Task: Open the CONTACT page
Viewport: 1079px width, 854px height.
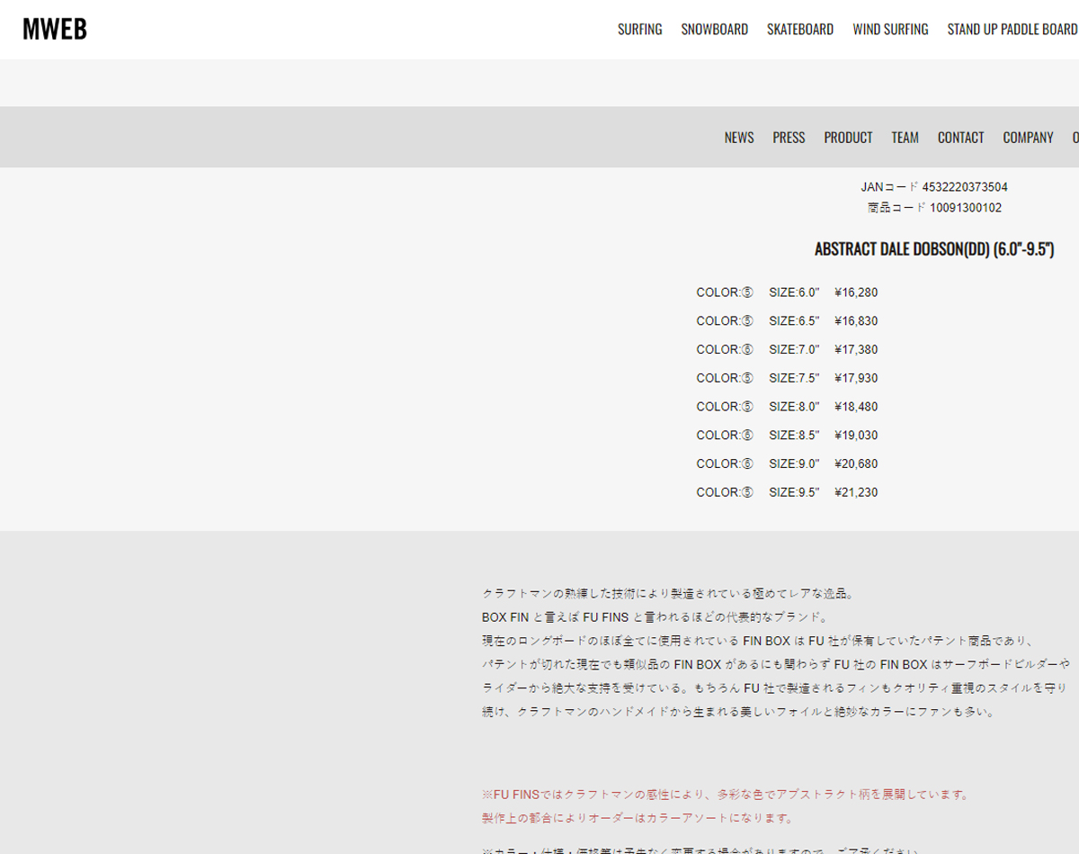Action: 960,137
